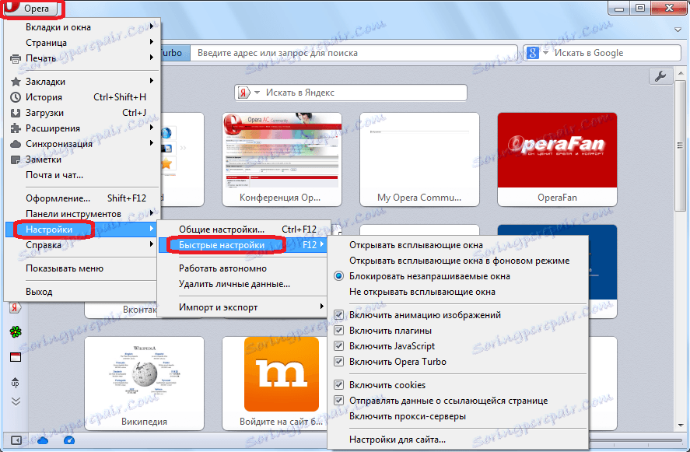
Task: Open Google search engine dropdown arrow
Action: coord(545,53)
